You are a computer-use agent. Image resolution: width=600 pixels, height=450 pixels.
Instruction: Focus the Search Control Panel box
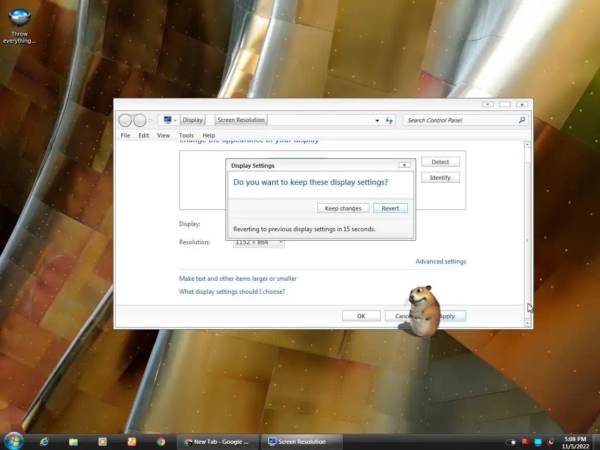coord(461,120)
